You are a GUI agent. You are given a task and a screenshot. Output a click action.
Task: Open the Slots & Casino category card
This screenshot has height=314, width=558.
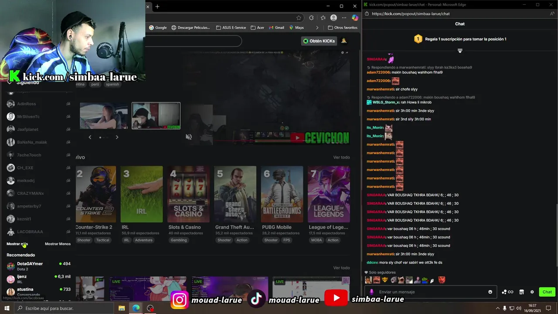pos(189,194)
